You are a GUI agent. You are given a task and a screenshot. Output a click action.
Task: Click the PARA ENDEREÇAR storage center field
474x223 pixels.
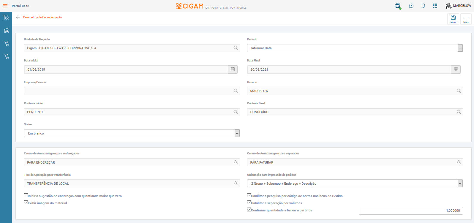132,162
